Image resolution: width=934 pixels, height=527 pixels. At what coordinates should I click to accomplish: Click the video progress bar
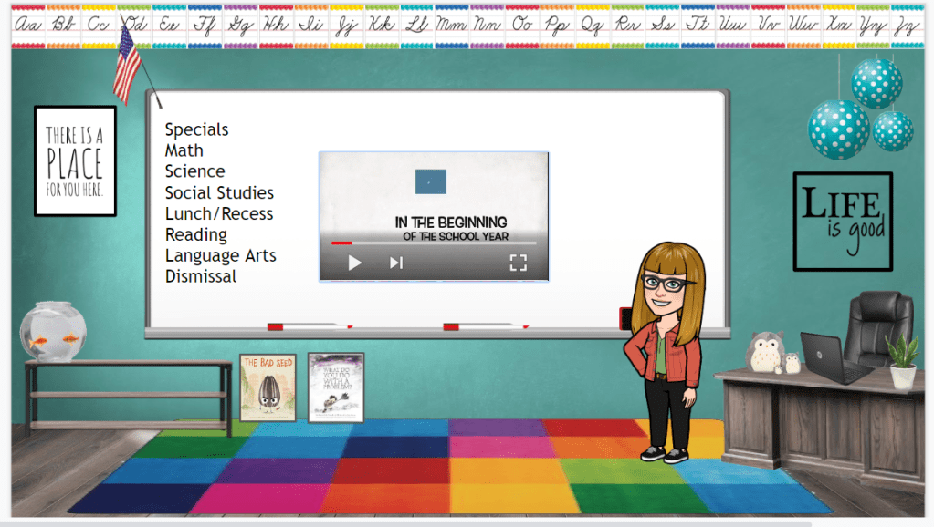pos(433,243)
